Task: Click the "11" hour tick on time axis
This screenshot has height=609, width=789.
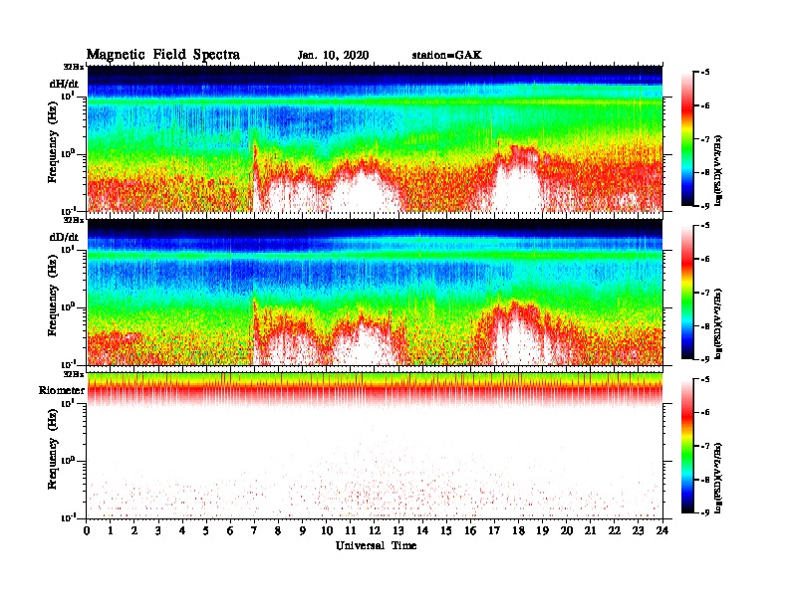Action: pos(351,531)
